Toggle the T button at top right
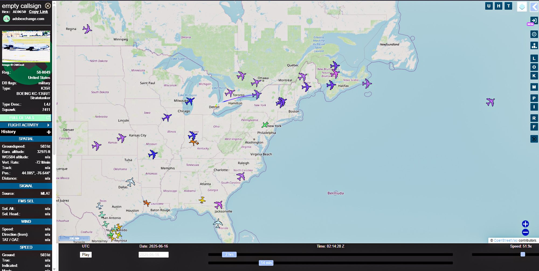This screenshot has width=539, height=271. (x=509, y=6)
